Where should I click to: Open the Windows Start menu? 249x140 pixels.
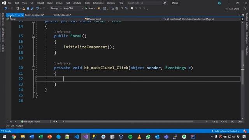[4, 136]
